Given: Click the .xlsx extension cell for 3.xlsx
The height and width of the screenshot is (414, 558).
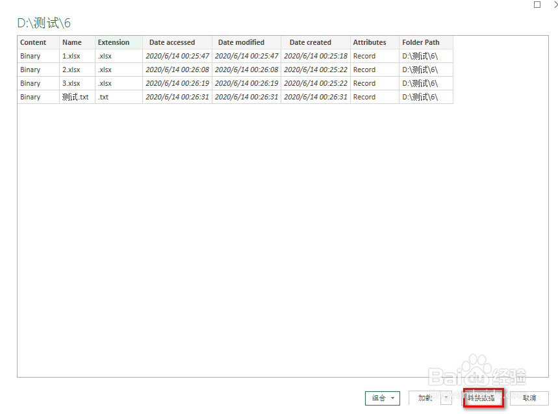Looking at the screenshot, I should (x=119, y=83).
